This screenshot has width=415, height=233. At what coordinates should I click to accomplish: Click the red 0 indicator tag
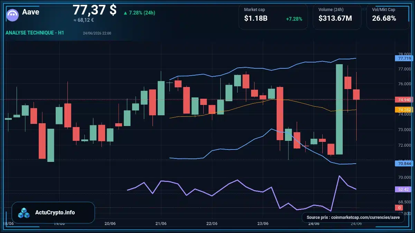pyautogui.click(x=399, y=208)
